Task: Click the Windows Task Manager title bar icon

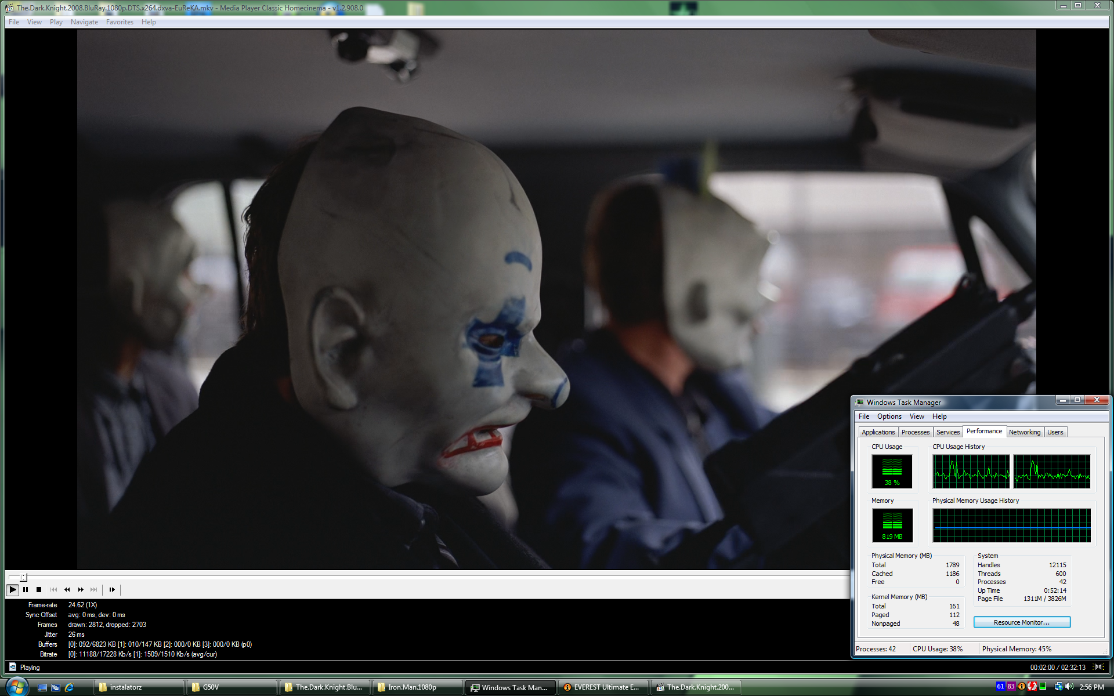Action: pyautogui.click(x=860, y=402)
